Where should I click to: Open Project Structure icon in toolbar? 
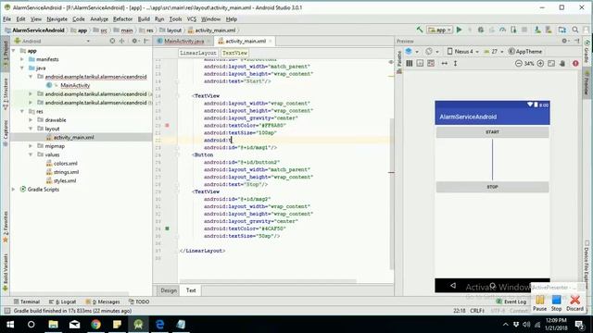[x=562, y=30]
